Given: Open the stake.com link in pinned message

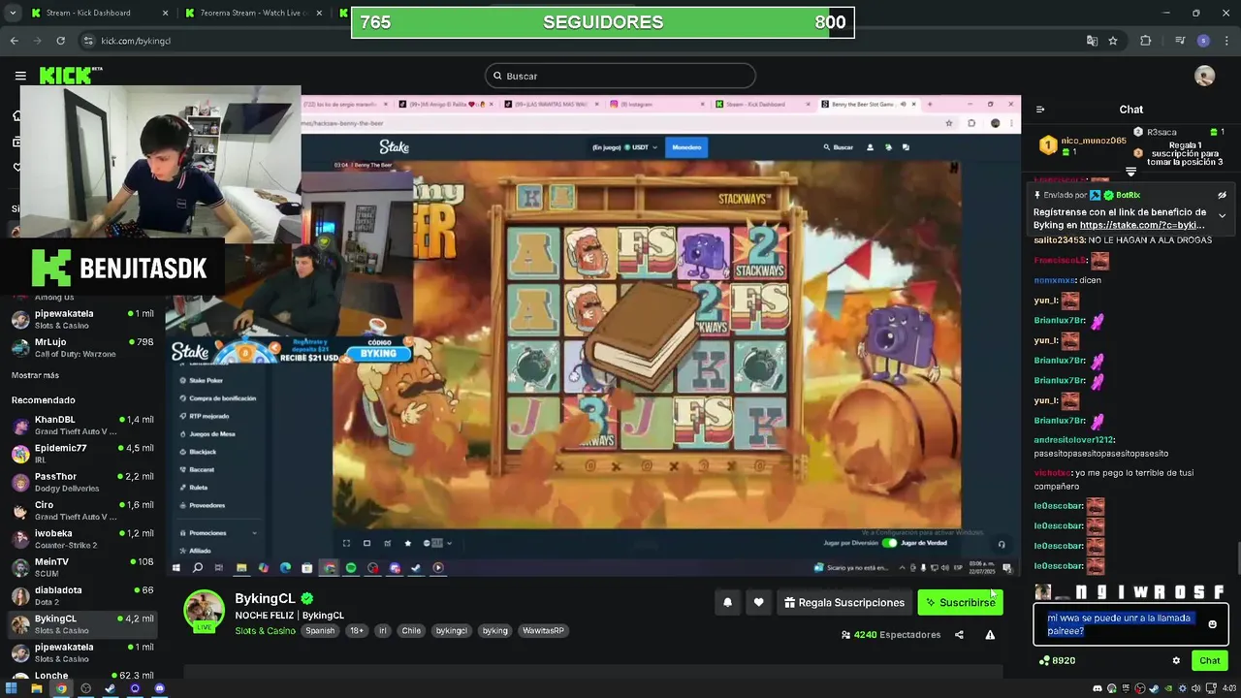Looking at the screenshot, I should tap(1142, 225).
